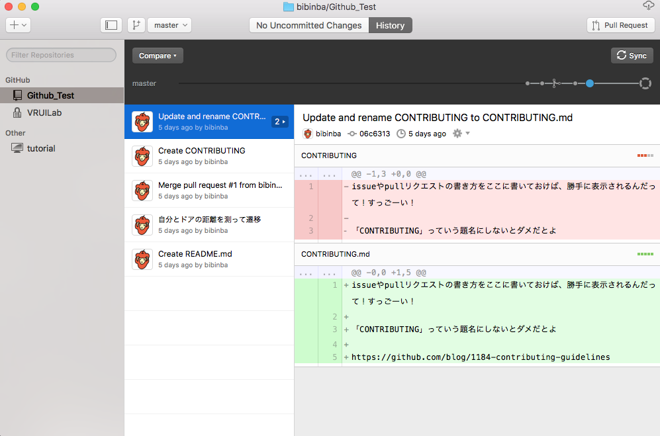
Task: Click the hunk header @@ -1,3 +0,0 @@
Action: click(x=389, y=174)
